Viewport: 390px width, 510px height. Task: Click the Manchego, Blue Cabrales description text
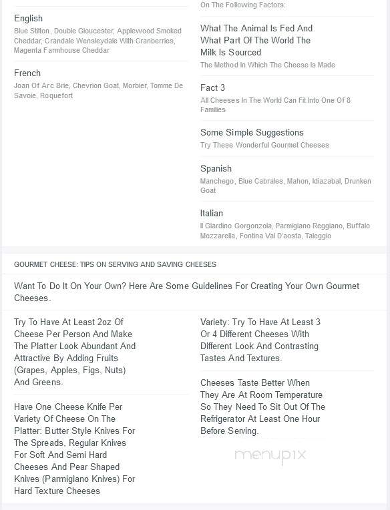click(286, 186)
